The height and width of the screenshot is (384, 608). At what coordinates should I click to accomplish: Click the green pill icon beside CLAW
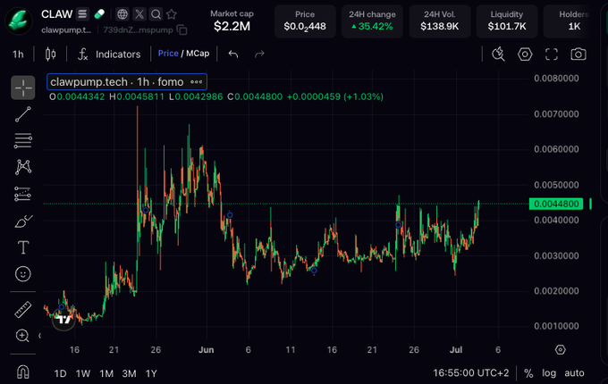click(99, 14)
